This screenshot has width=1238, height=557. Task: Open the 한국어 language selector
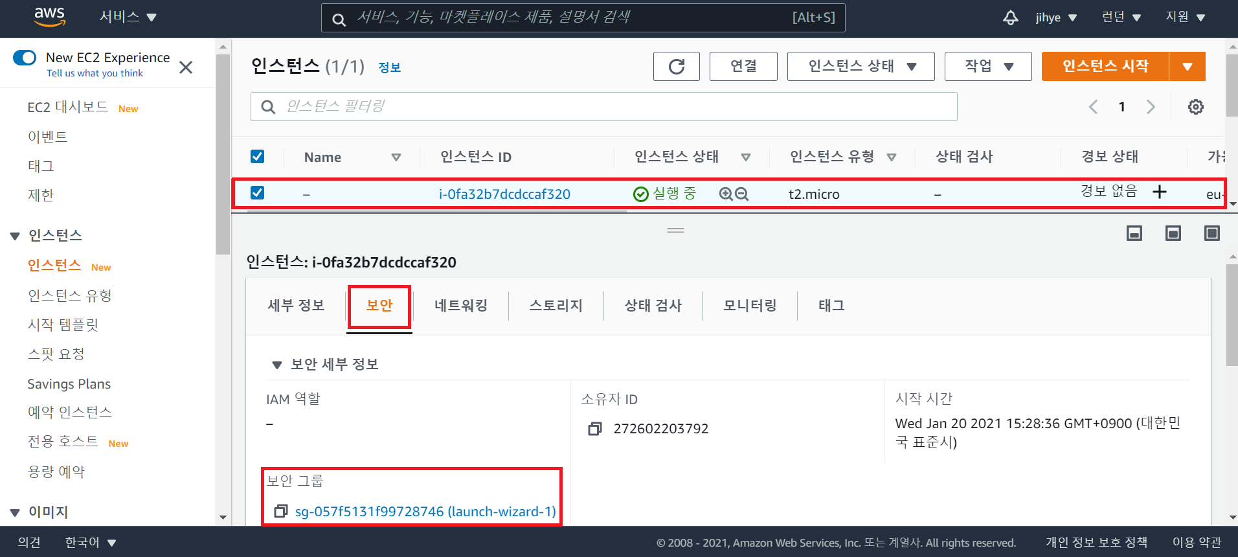pos(91,542)
